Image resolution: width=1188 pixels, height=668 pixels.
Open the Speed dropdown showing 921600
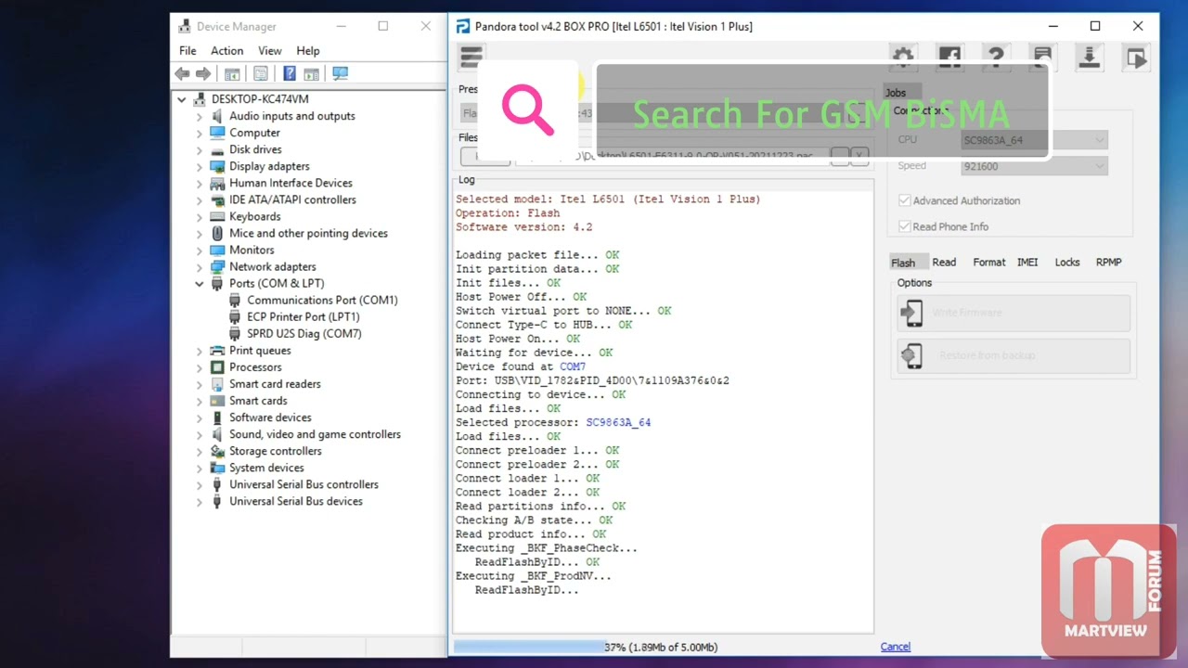[x=1035, y=166]
